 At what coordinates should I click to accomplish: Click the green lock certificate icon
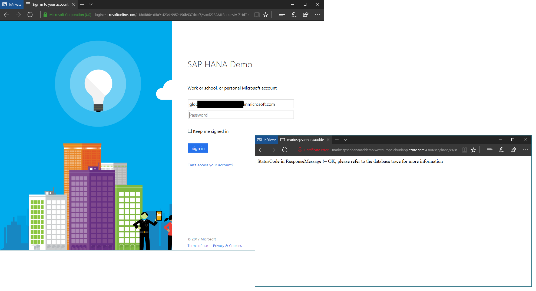(45, 15)
